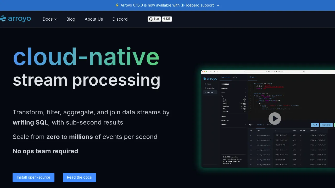Image resolution: width=335 pixels, height=188 pixels.
Task: Open the Discord link in the navbar
Action: click(x=120, y=19)
